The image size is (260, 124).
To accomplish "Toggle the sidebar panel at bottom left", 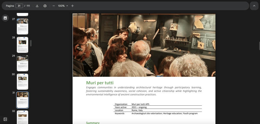I will click(5, 119).
